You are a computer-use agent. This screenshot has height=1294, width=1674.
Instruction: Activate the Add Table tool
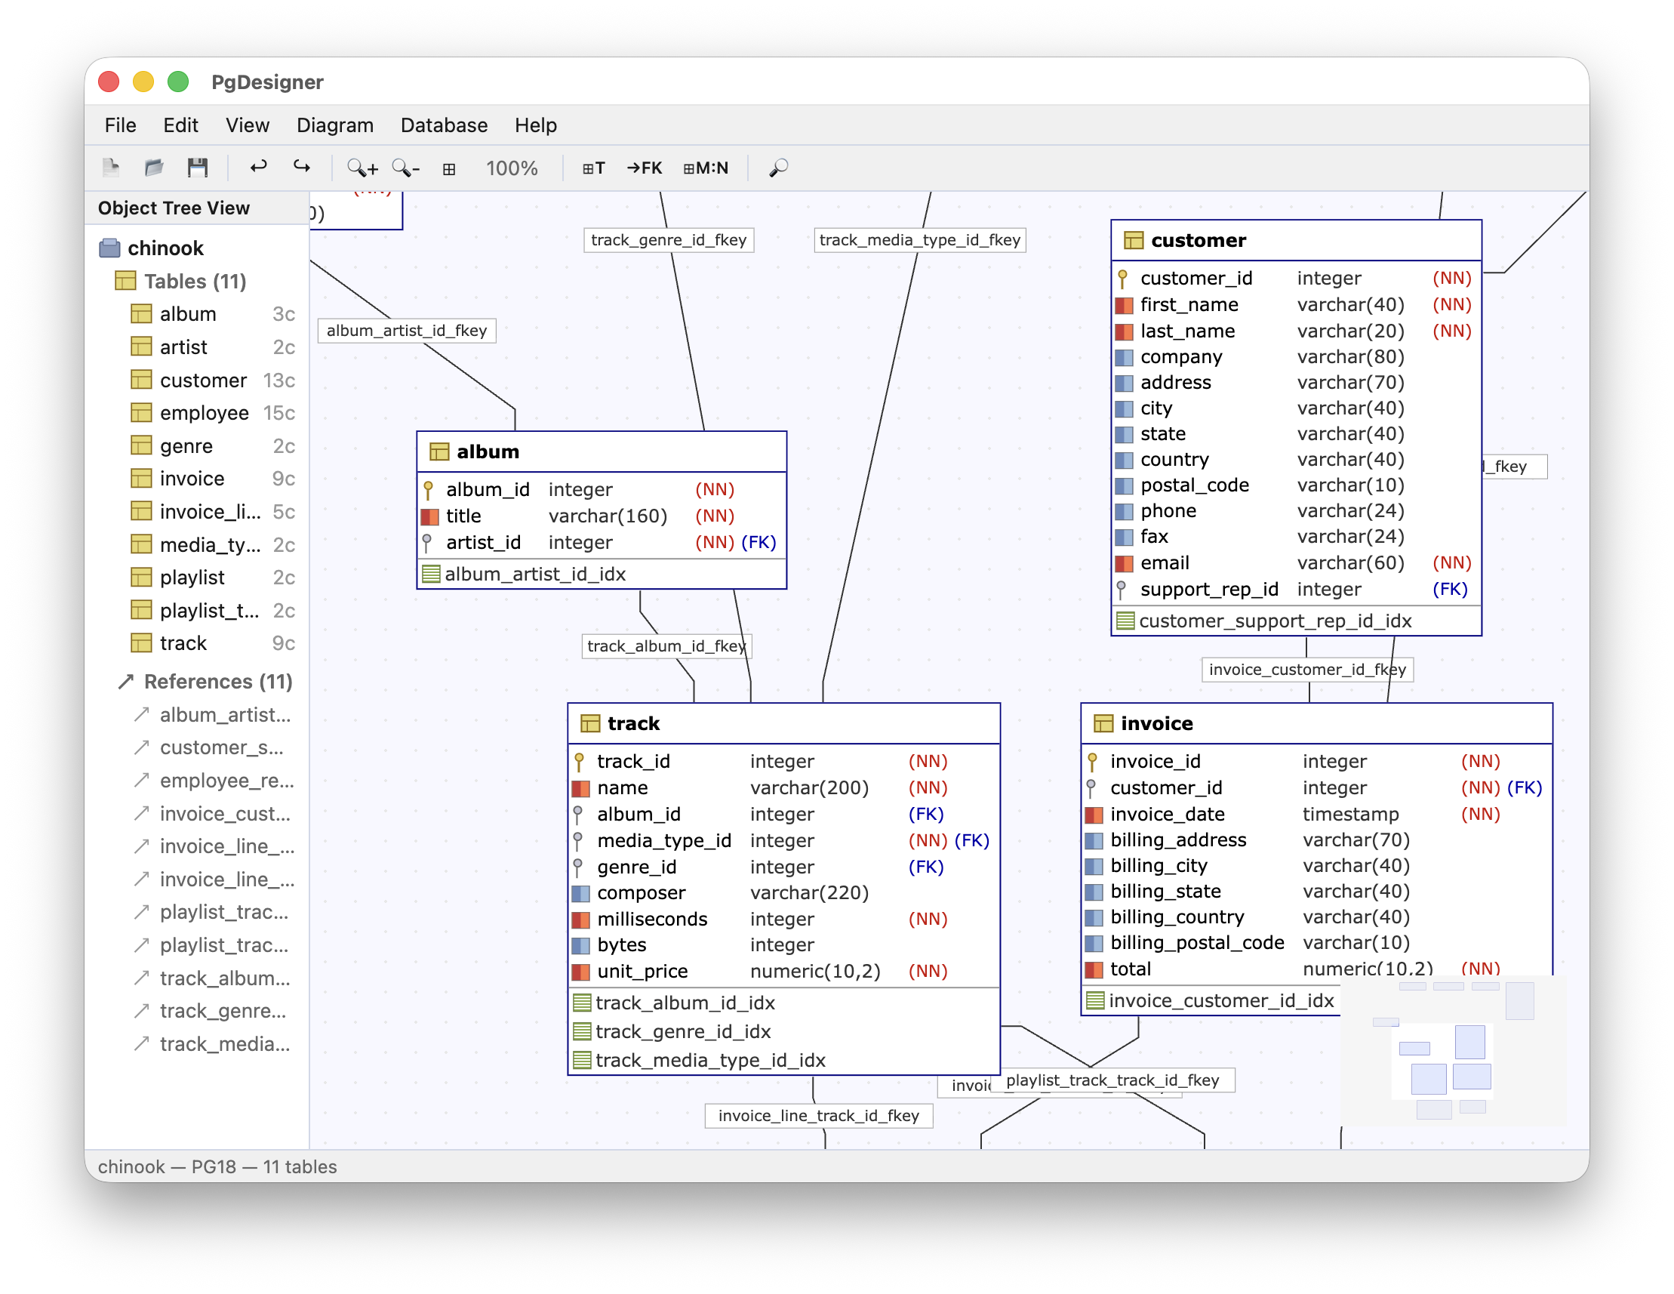[594, 167]
